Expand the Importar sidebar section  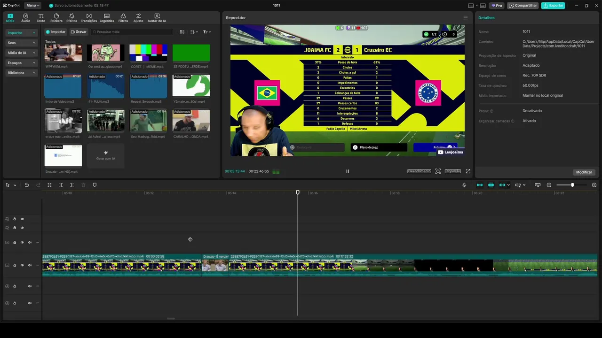pos(21,33)
